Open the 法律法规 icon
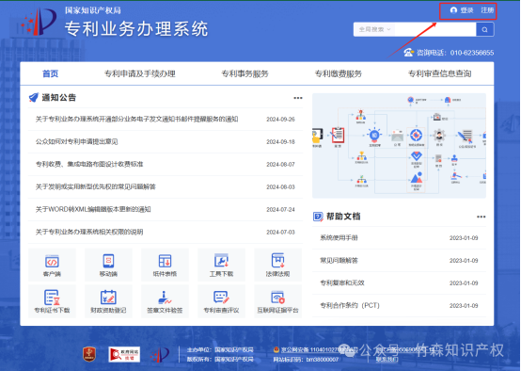The width and height of the screenshot is (521, 371). pyautogui.click(x=277, y=265)
